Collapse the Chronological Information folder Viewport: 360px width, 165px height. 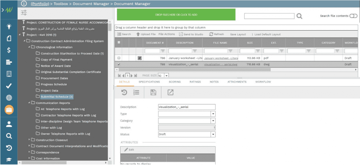(x=29, y=47)
